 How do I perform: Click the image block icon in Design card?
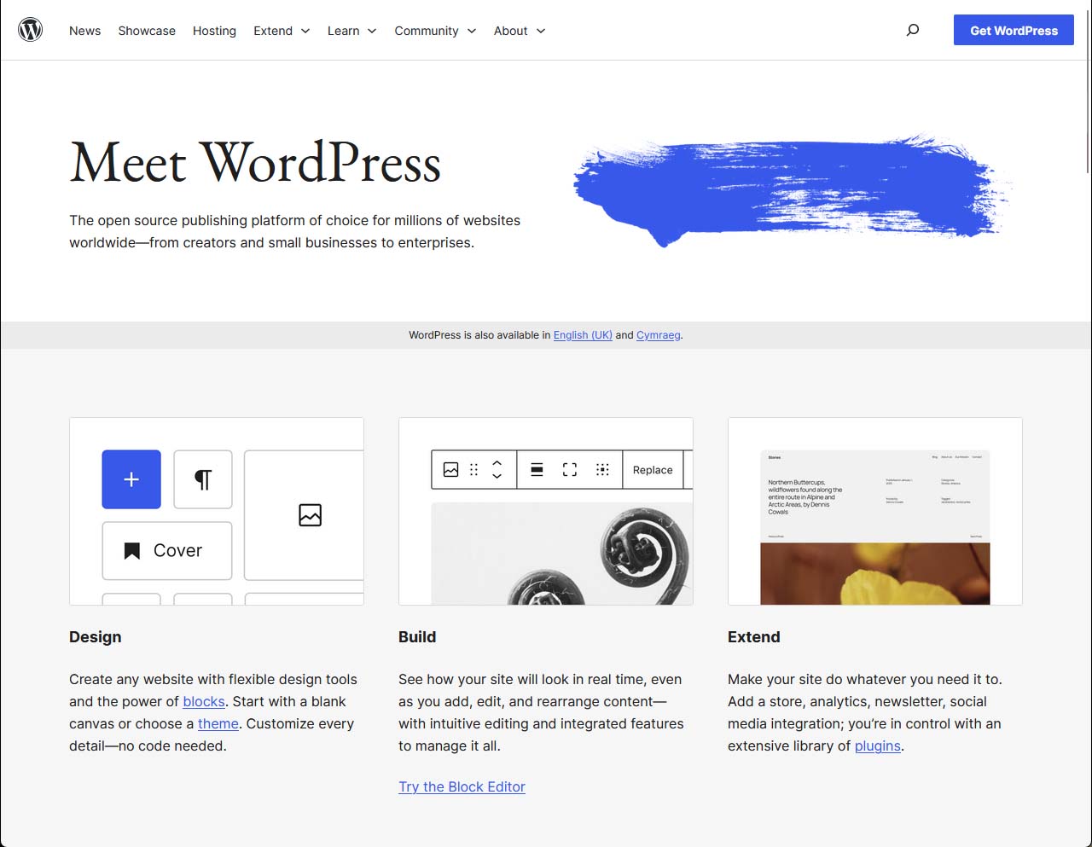pyautogui.click(x=310, y=515)
